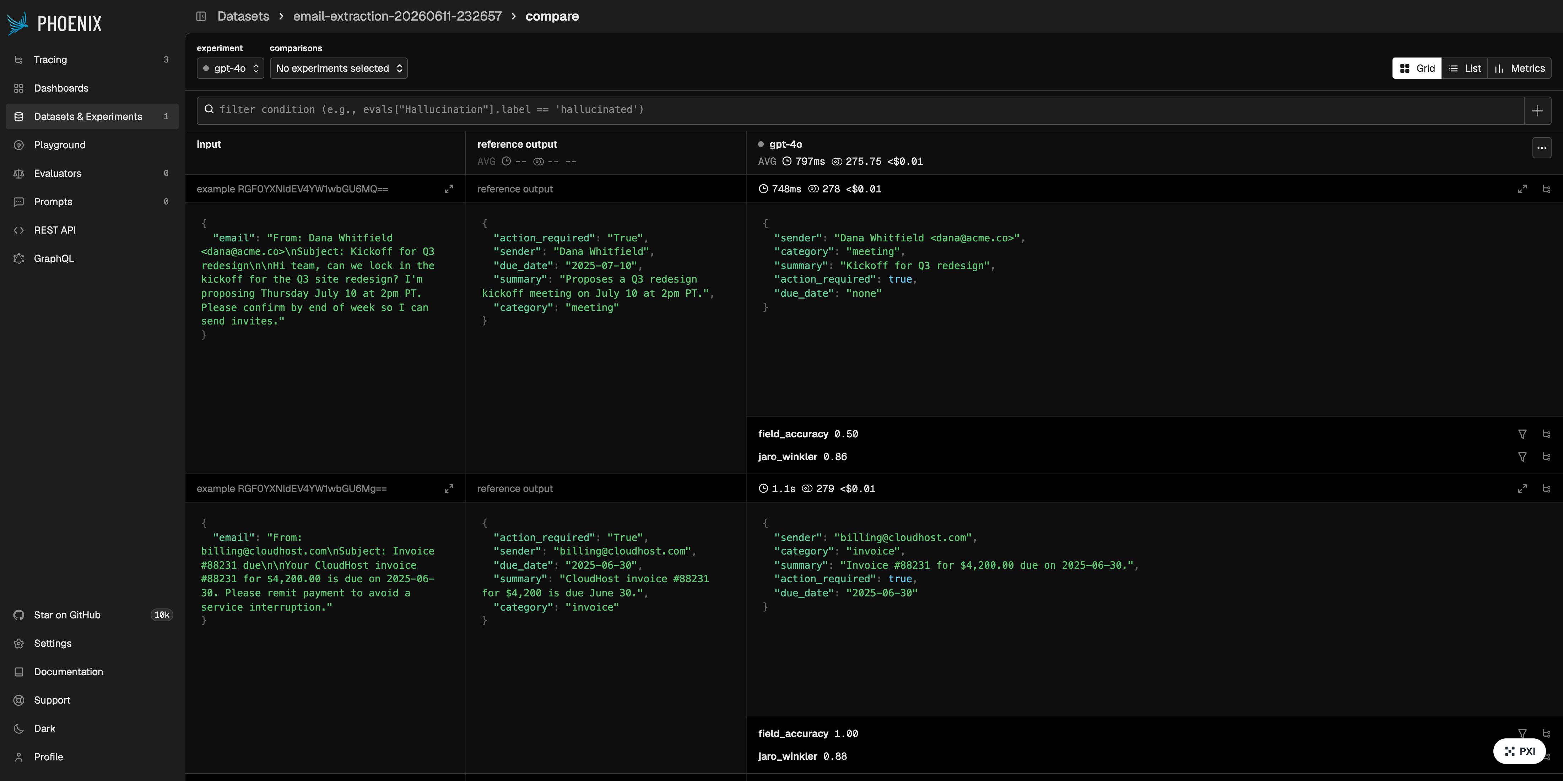This screenshot has height=781, width=1563.
Task: View trace for field_accuracy 0.50 evaluation
Action: pyautogui.click(x=1547, y=434)
